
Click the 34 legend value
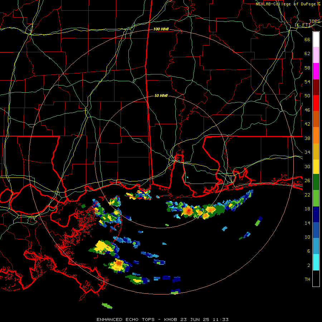(307, 152)
